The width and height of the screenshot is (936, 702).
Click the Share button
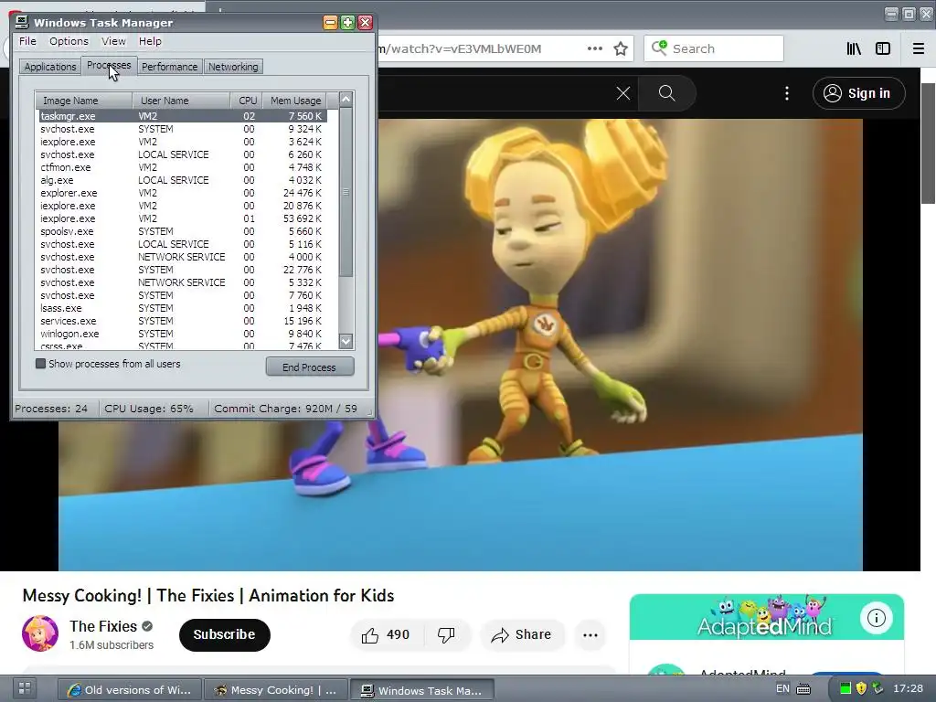(521, 635)
